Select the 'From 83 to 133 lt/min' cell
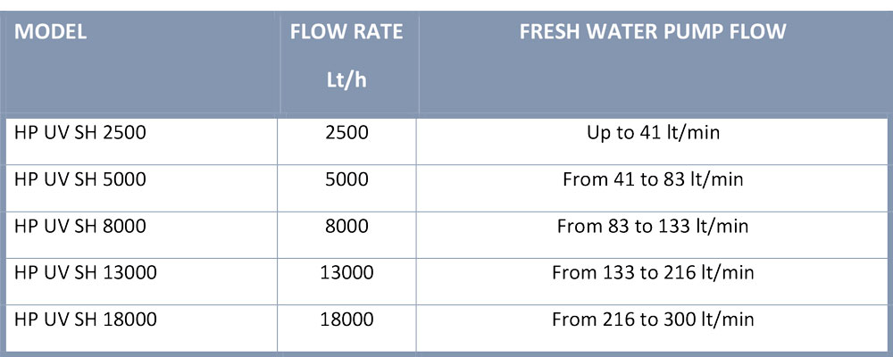Viewport: 893px width, 357px height. (x=653, y=226)
